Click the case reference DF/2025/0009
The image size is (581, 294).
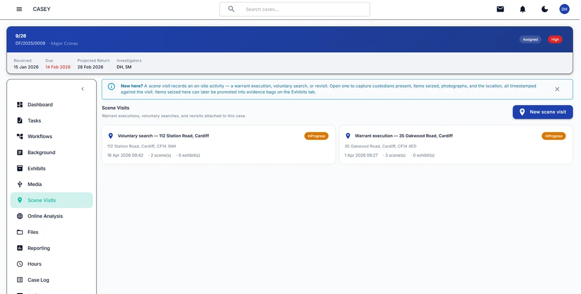coord(31,44)
